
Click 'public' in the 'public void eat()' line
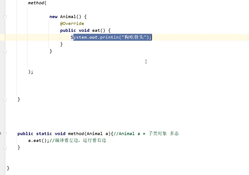tap(68, 30)
